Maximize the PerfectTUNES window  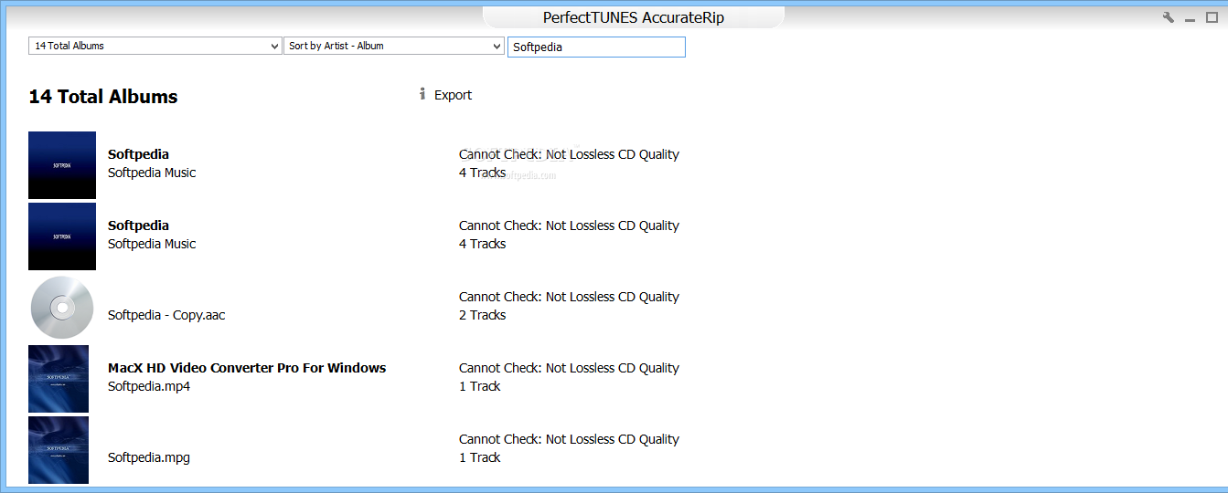point(1212,17)
